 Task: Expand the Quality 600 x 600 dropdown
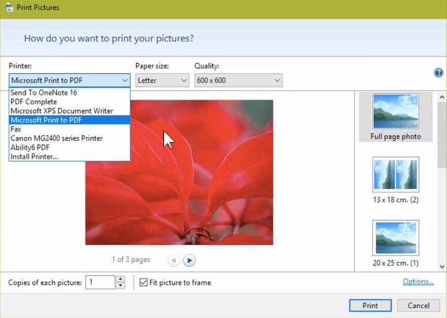click(x=238, y=80)
